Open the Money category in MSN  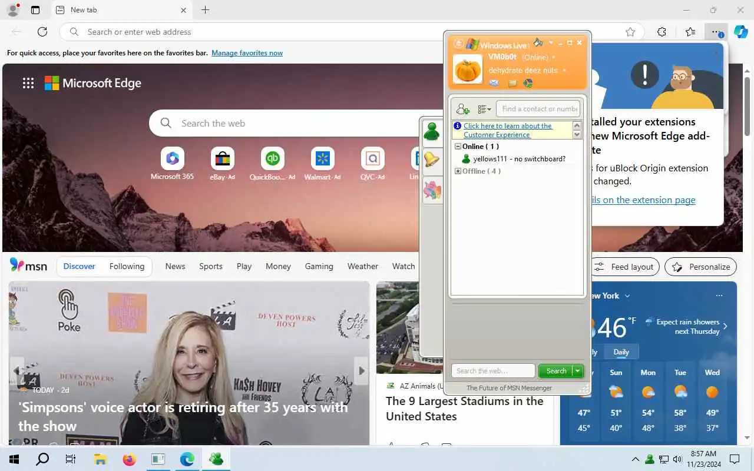point(278,266)
